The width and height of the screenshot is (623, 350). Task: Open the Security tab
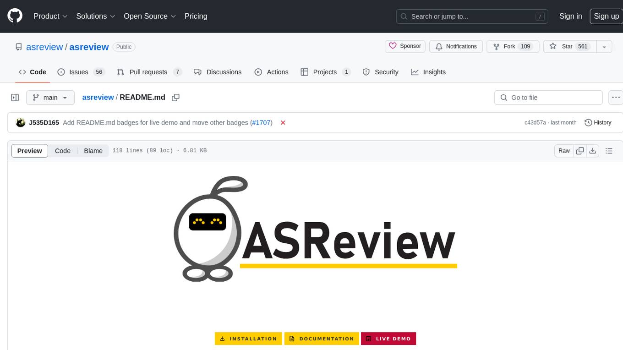380,72
